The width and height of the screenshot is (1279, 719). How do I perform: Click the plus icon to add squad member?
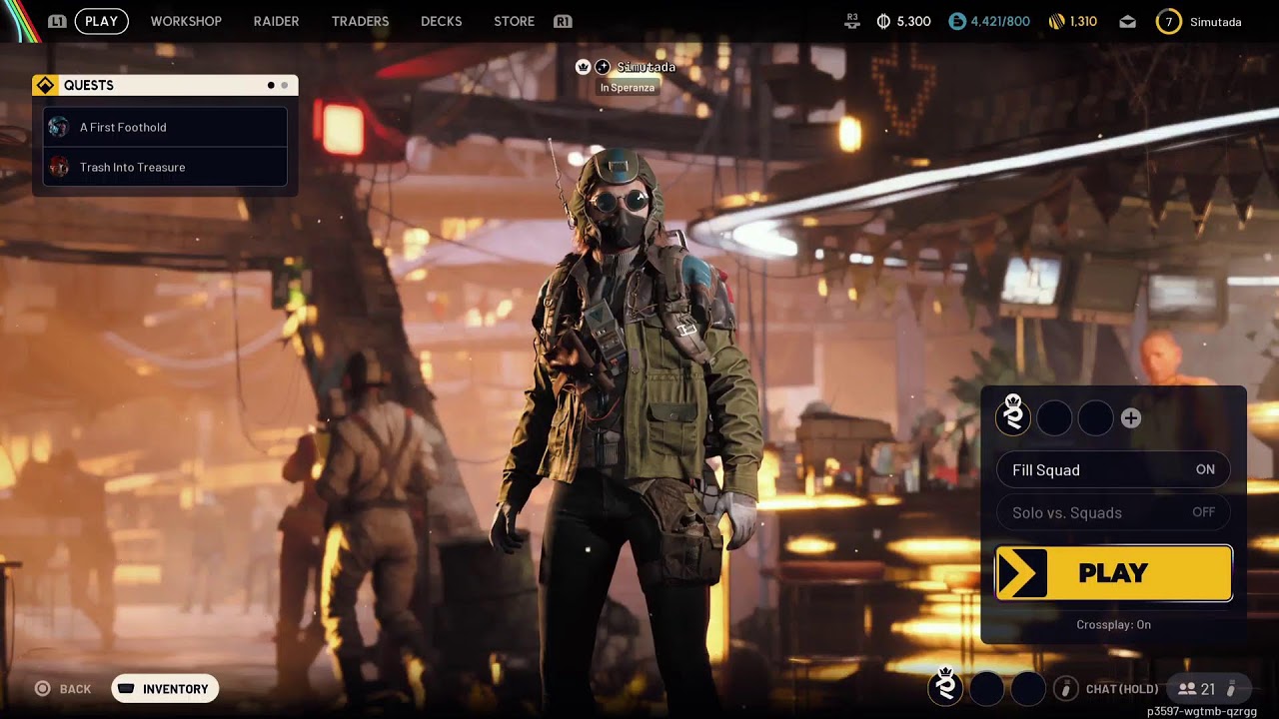pos(1131,418)
